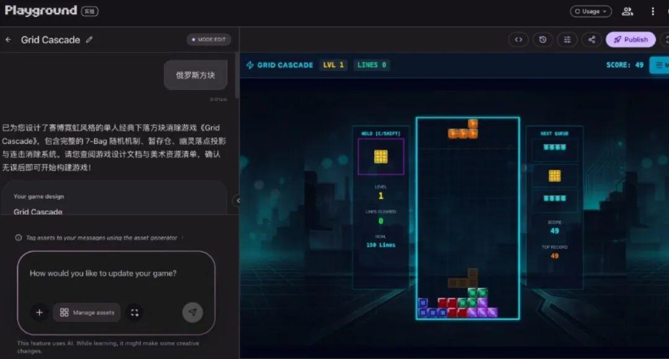Click the first cyan piece in Next Queue
669x359 pixels.
(x=554, y=147)
